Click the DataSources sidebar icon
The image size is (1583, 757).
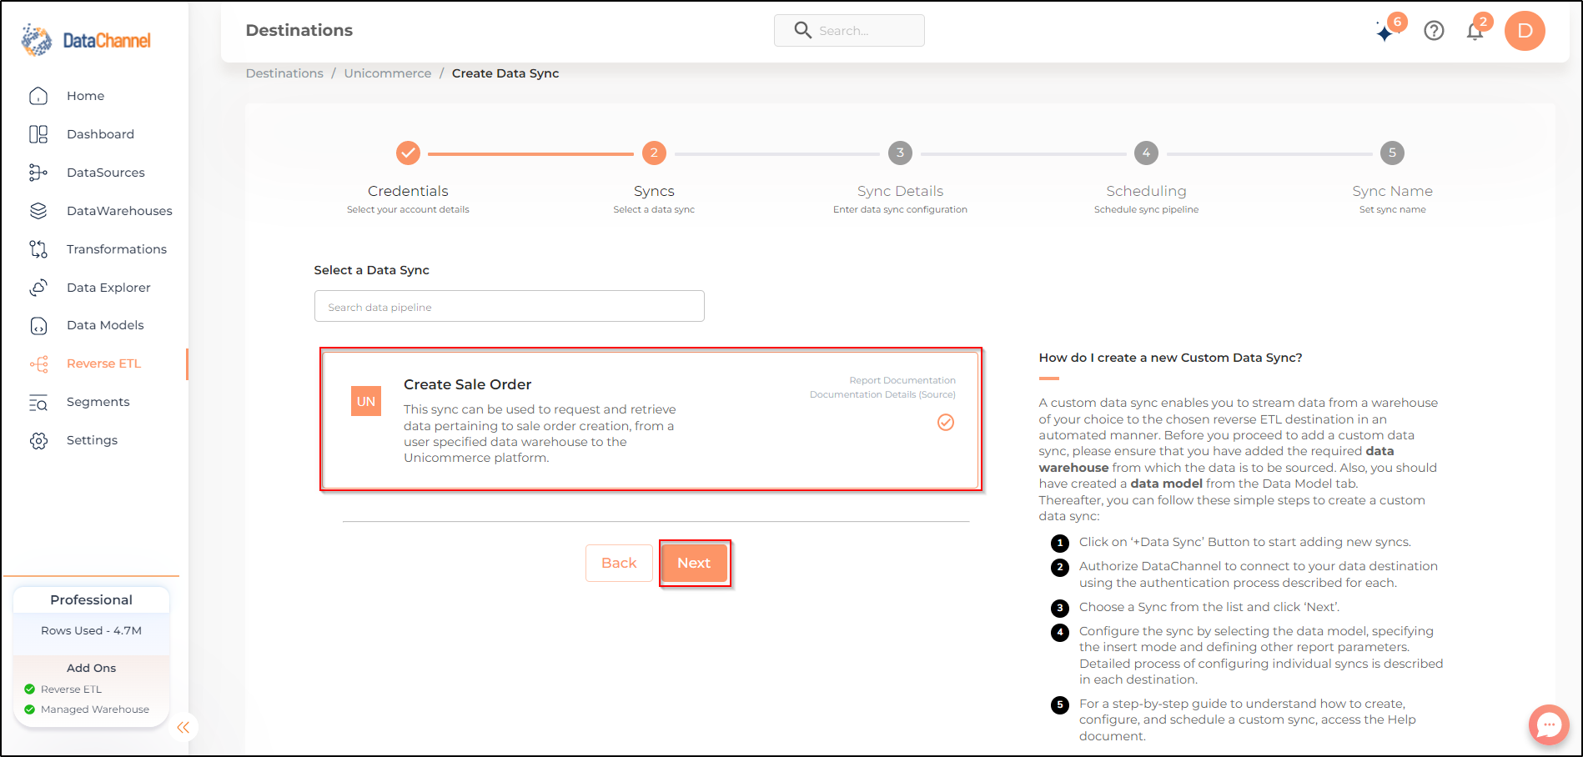point(38,173)
